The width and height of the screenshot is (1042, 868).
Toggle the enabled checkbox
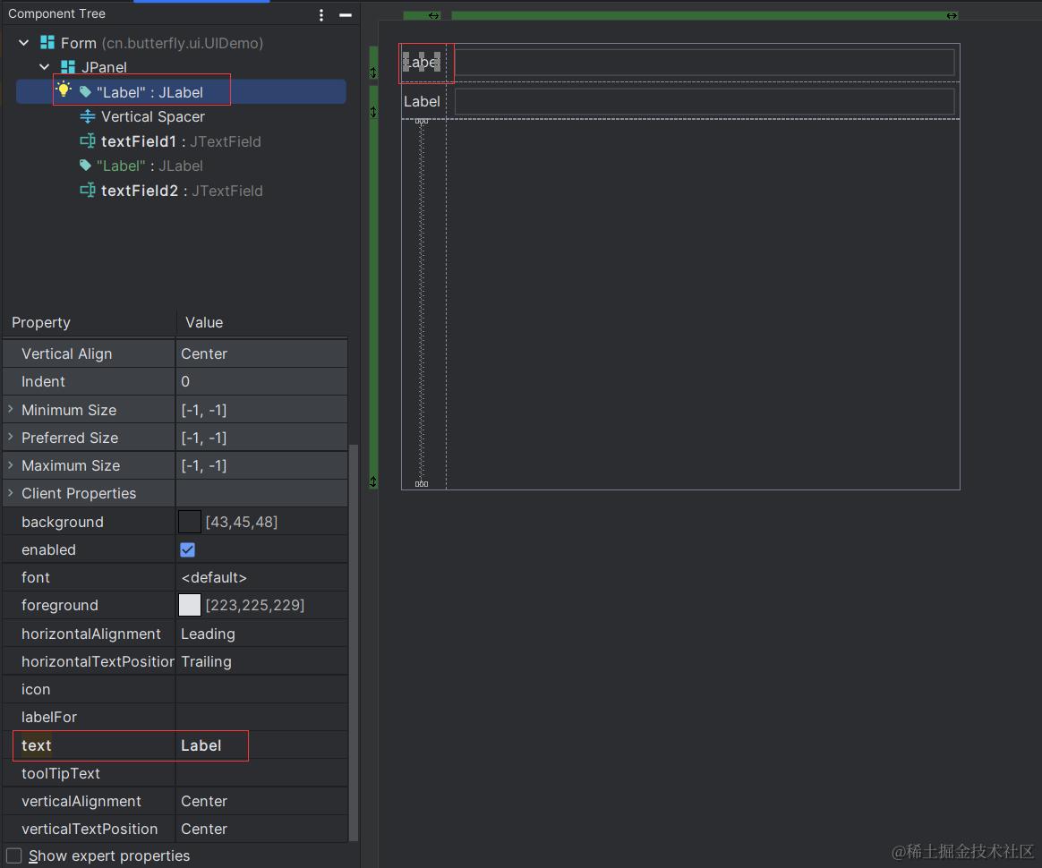click(x=187, y=550)
